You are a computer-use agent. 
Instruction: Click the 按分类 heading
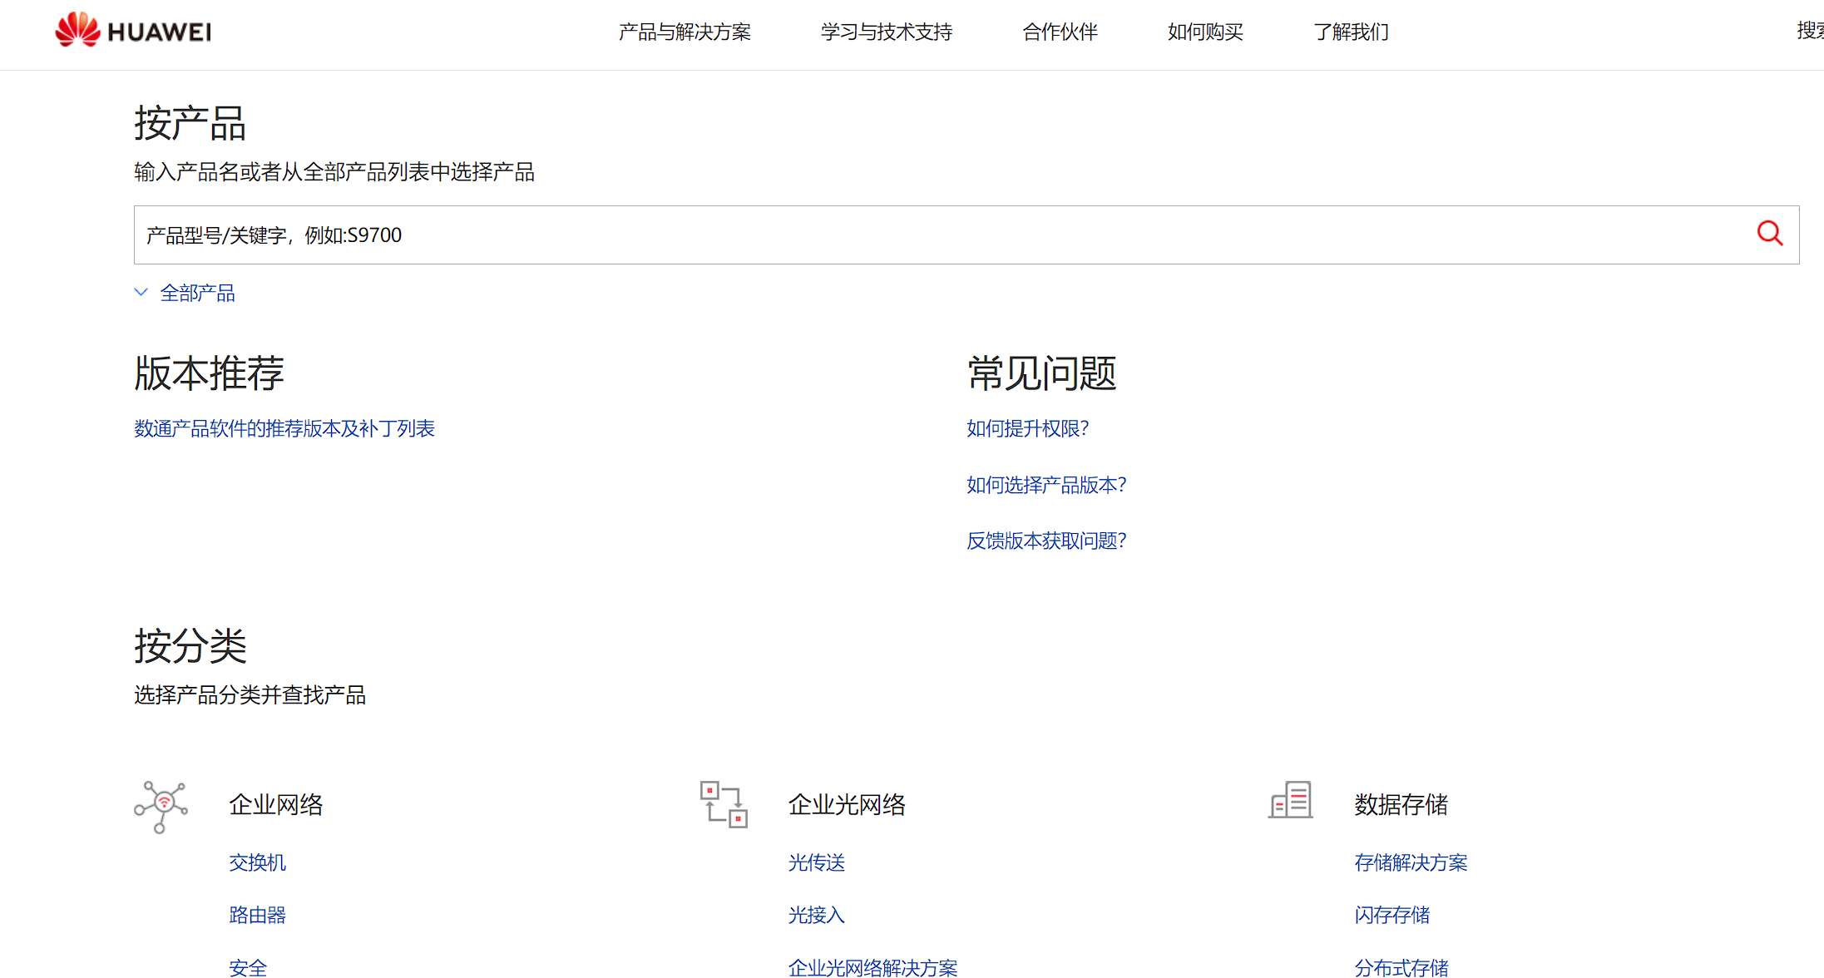click(x=190, y=646)
